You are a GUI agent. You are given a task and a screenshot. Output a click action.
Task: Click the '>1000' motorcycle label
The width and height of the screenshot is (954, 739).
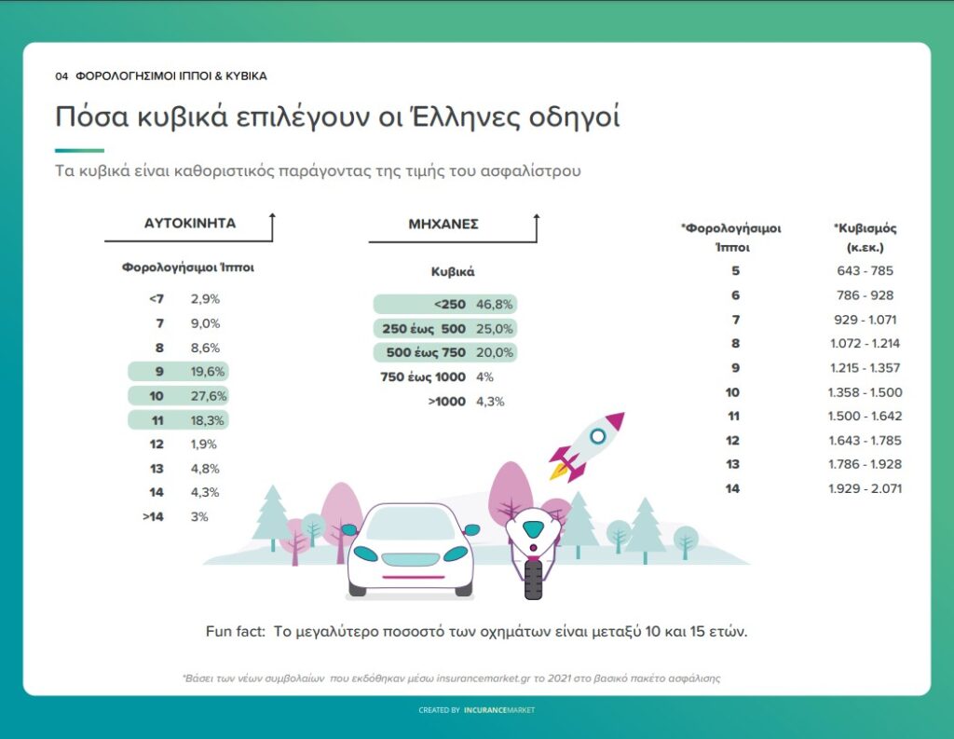(446, 401)
